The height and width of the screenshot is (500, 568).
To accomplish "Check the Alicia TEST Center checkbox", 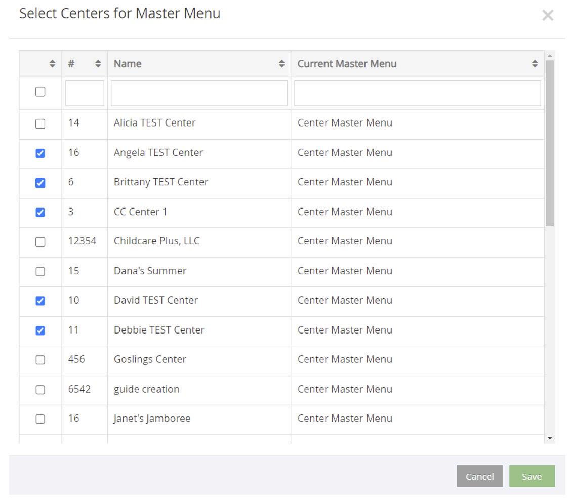I will click(40, 123).
